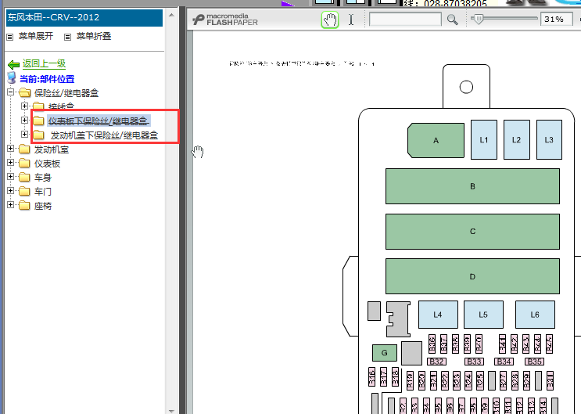581x414 pixels.
Task: Click connector block G in diagram
Action: (384, 352)
